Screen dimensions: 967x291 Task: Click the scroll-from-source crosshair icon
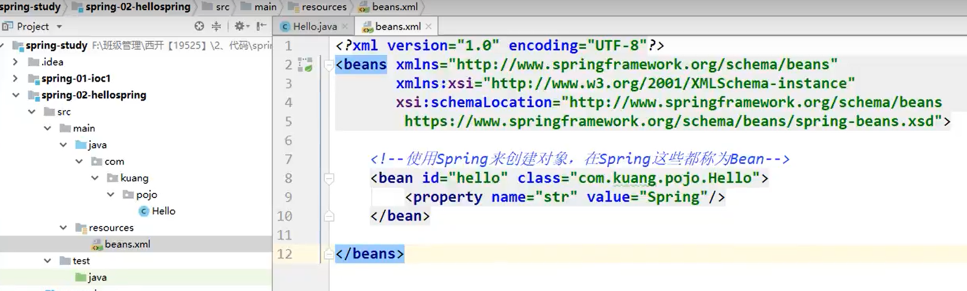click(199, 26)
